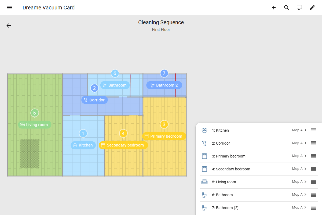Viewport: 322px width, 215px height.
Task: Click sequence marker 3 on the map
Action: 164,124
